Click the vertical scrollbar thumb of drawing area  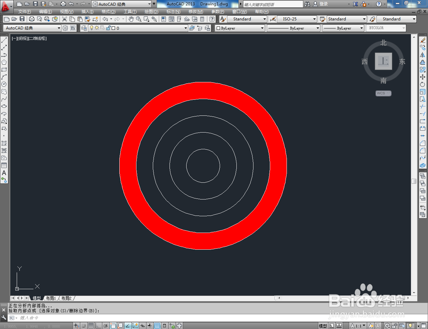(x=414, y=181)
